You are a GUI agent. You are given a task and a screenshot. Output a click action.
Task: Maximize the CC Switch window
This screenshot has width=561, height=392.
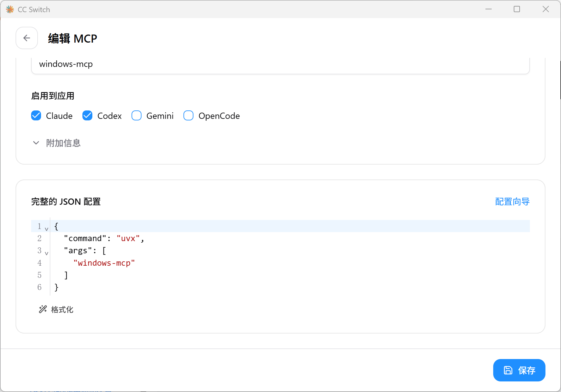click(x=517, y=9)
